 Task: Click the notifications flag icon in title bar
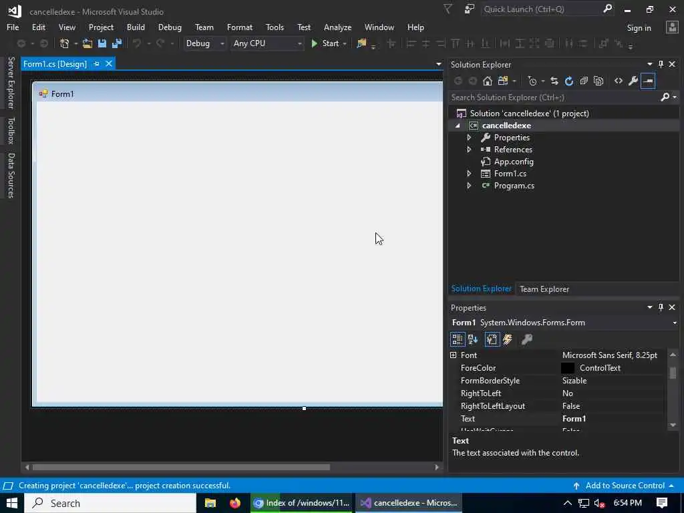(x=448, y=9)
